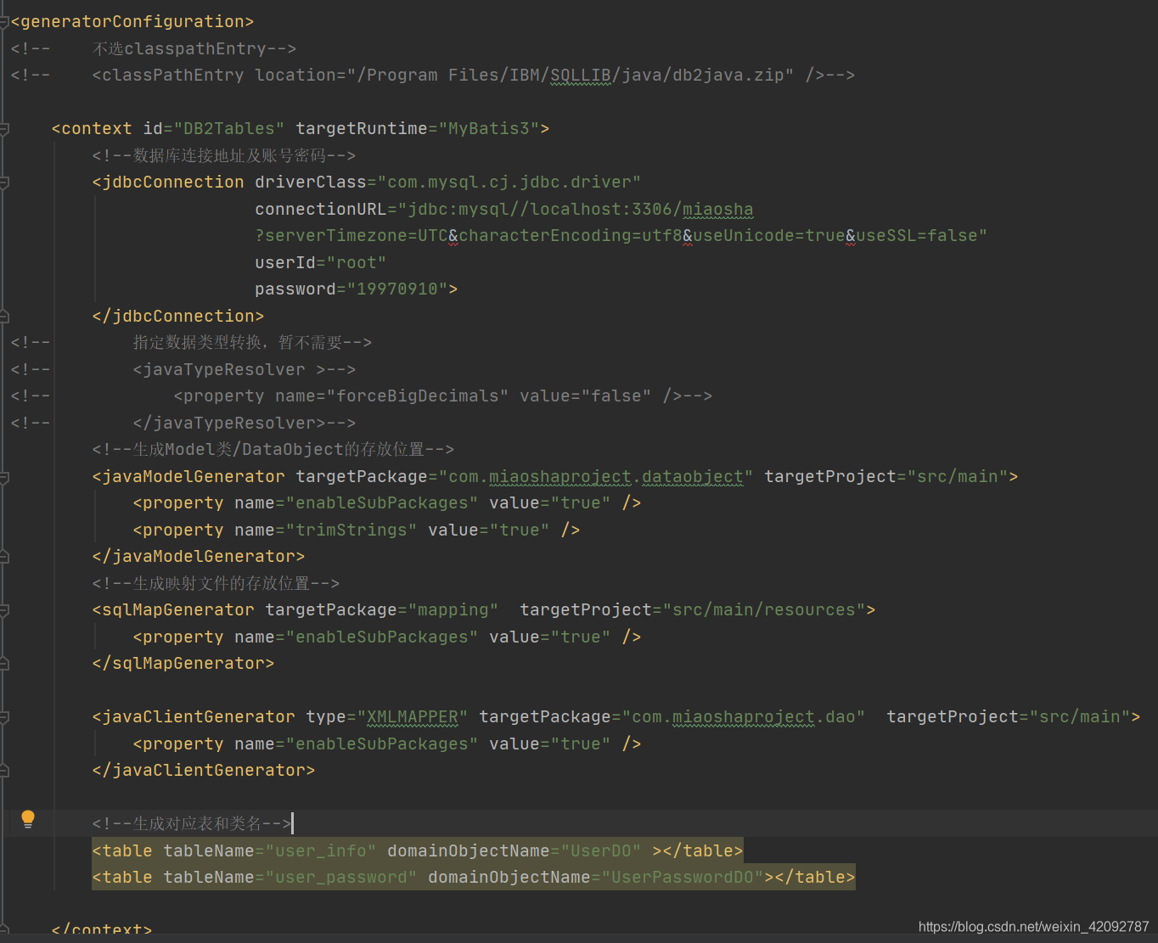Click the sqlMapGenerator targetPackage value "mapping"

453,610
